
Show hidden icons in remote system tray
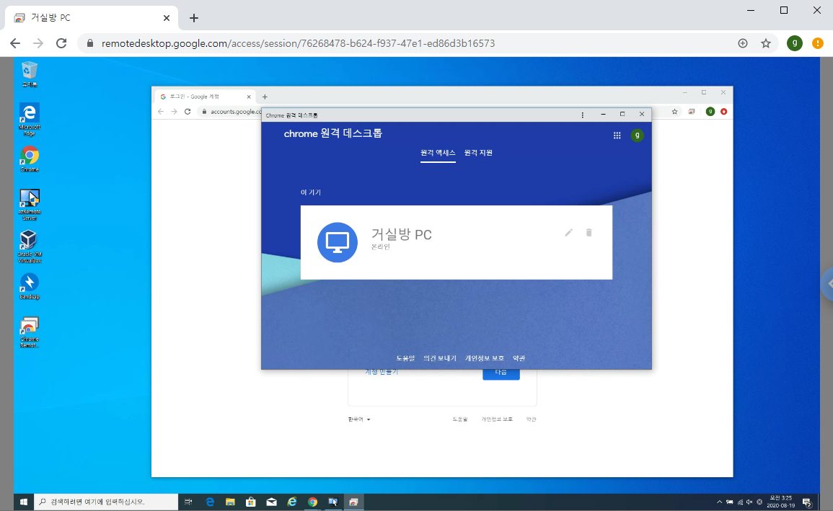(x=719, y=502)
